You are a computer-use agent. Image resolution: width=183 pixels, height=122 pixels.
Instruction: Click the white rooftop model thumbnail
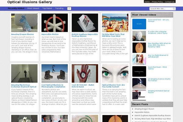click(85, 23)
